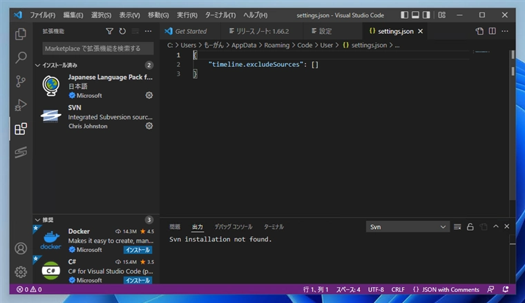Click the AppData breadcrumb segment

244,45
